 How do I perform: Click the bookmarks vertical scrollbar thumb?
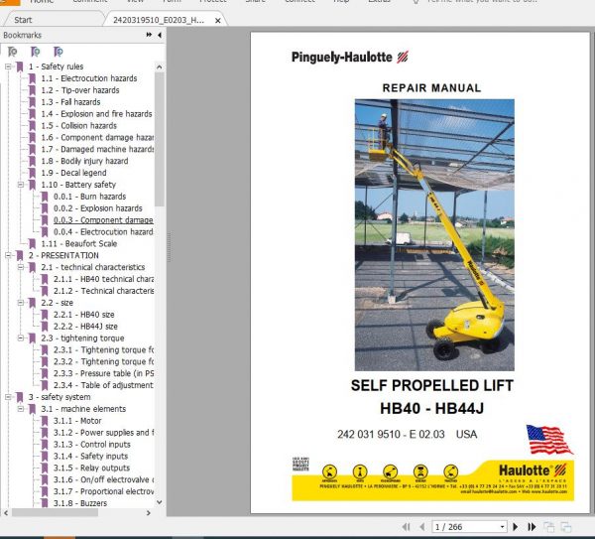coord(160,139)
